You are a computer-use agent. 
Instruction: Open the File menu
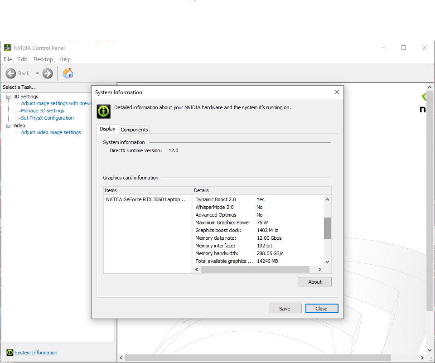8,59
